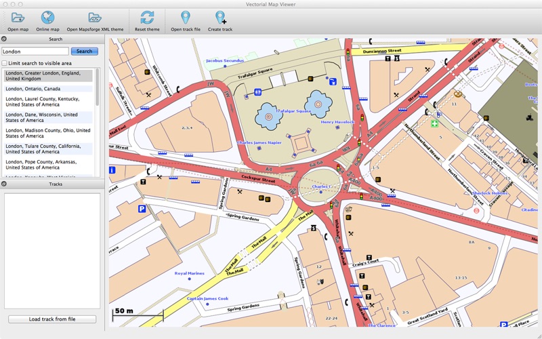Open Mapsforge XML theme folder icon
Viewport: 542px width, 339px height.
(x=95, y=18)
